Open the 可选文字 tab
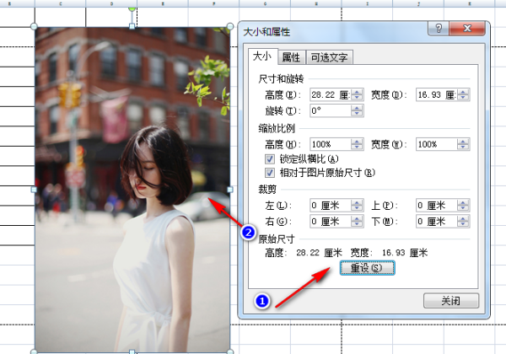 click(329, 57)
